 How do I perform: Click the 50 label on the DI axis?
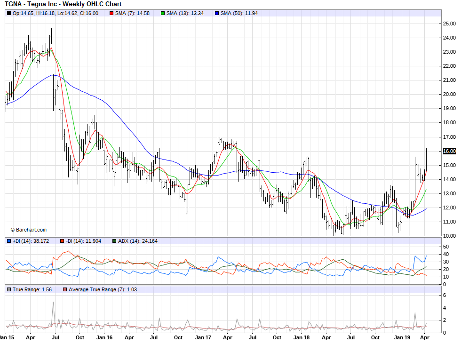point(446,247)
